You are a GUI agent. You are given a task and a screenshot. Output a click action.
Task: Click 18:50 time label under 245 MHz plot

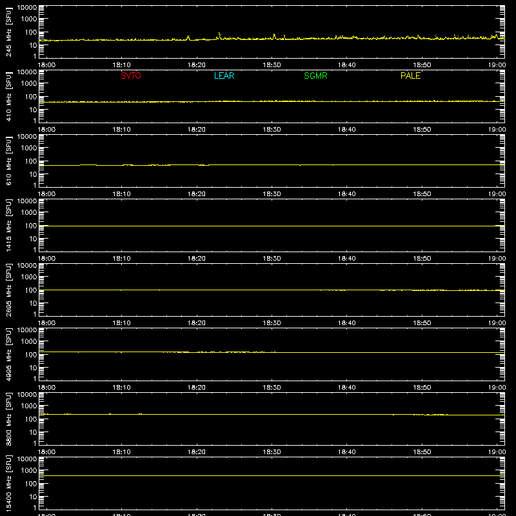pos(422,65)
